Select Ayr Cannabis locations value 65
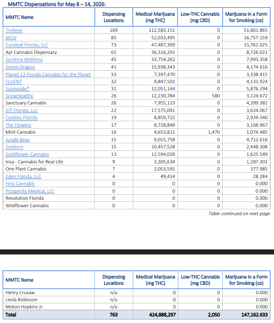This screenshot has height=323, width=274. point(114,52)
